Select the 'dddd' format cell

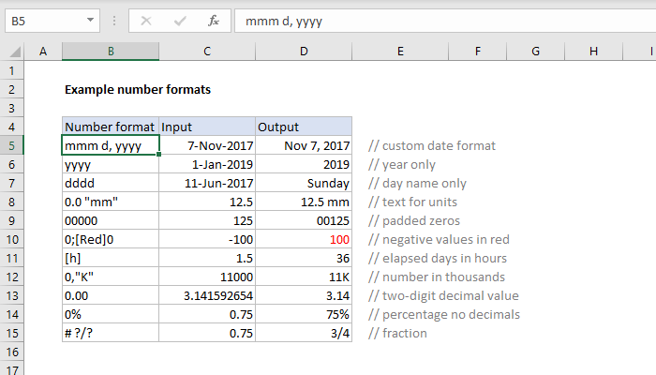pos(111,183)
